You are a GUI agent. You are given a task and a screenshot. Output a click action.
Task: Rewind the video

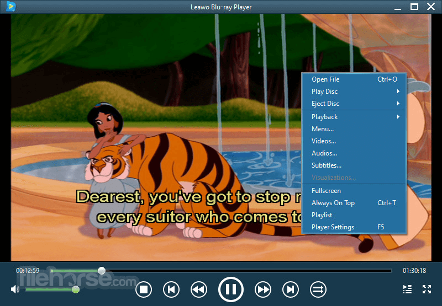(x=199, y=289)
